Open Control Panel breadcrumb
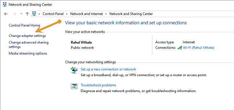 pos(53,14)
